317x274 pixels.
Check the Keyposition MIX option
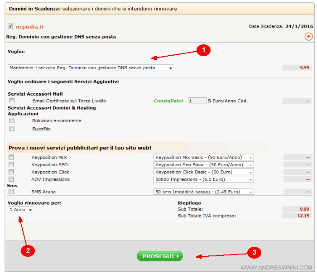tap(11, 157)
